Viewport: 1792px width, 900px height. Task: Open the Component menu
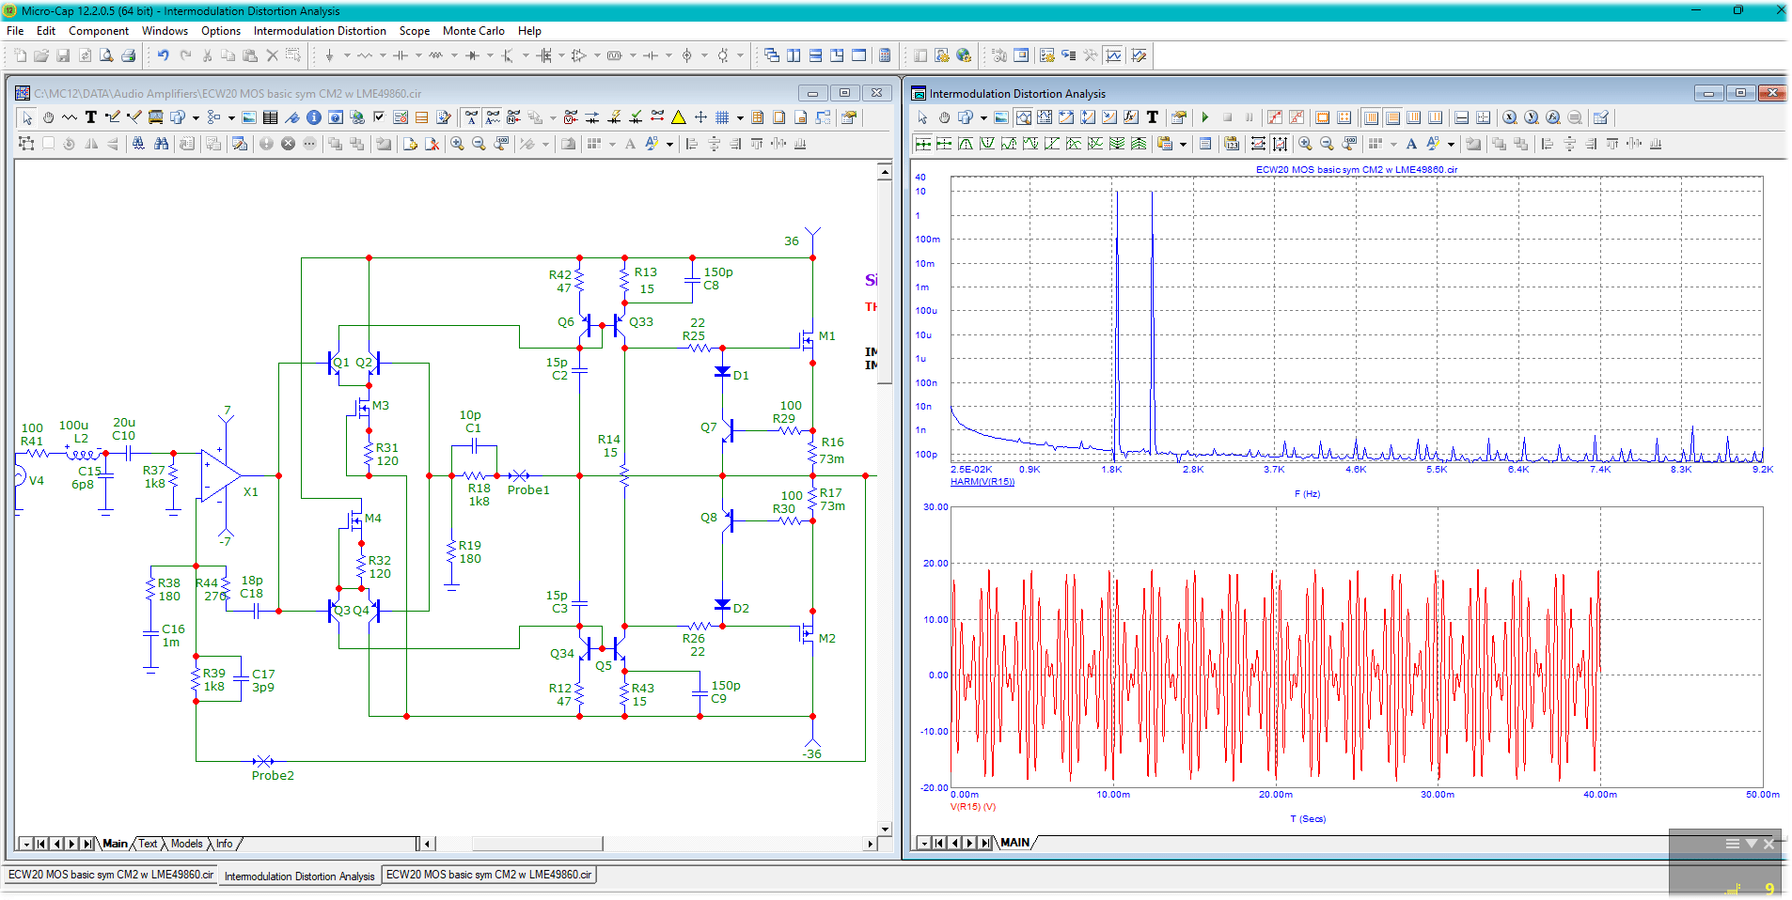coord(99,31)
